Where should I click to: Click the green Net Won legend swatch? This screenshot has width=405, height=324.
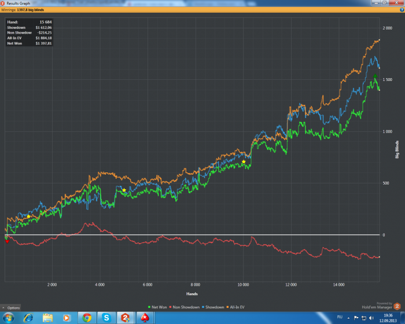149,307
